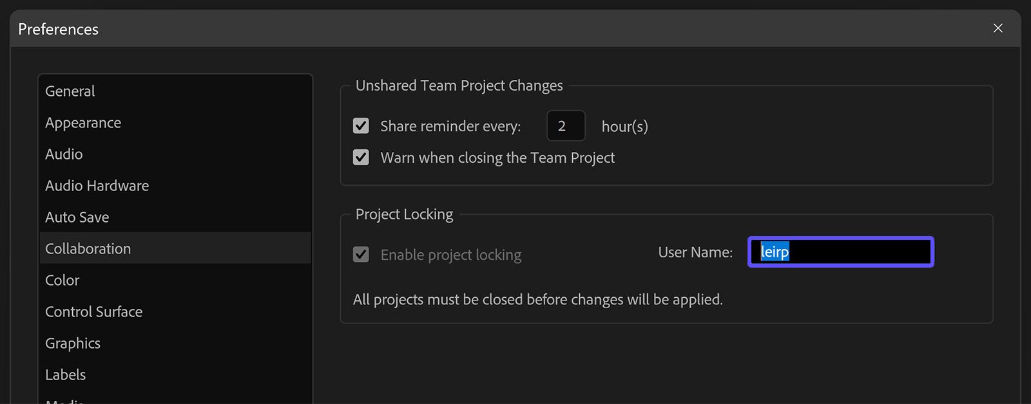Select the Labels preferences section
Screen dimensions: 1031x404
65,374
